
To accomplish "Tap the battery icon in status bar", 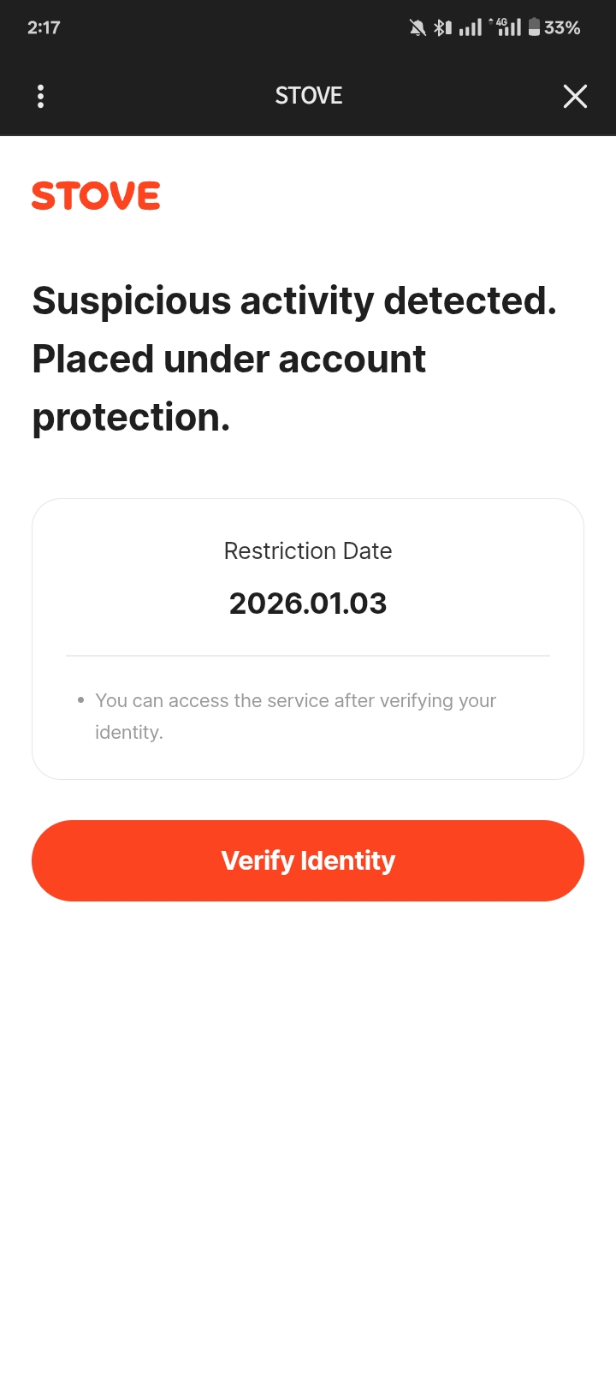I will point(534,27).
